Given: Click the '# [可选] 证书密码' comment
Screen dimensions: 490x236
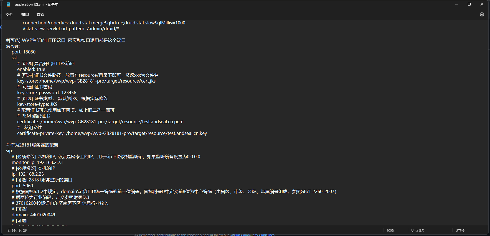Looking at the screenshot, I should [35, 87].
